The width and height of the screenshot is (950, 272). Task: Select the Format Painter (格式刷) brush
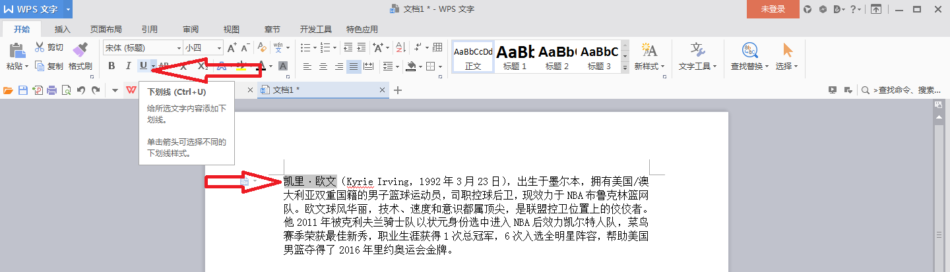pyautogui.click(x=80, y=51)
